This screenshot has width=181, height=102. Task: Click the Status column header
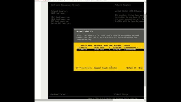[x=127, y=46]
